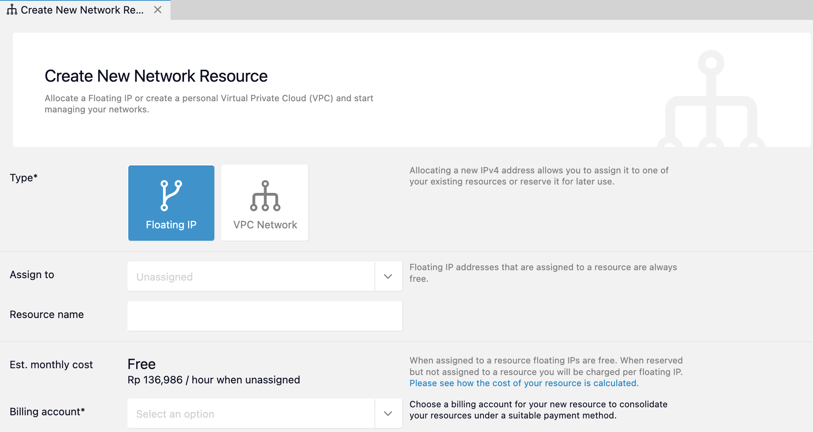The image size is (813, 432).
Task: Open the resource cost calculation link
Action: (x=524, y=383)
